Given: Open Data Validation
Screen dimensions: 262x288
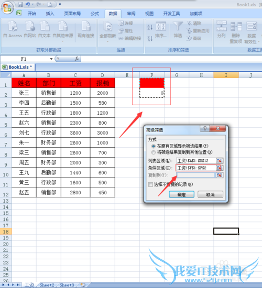Looking at the screenshot, I should 252,32.
